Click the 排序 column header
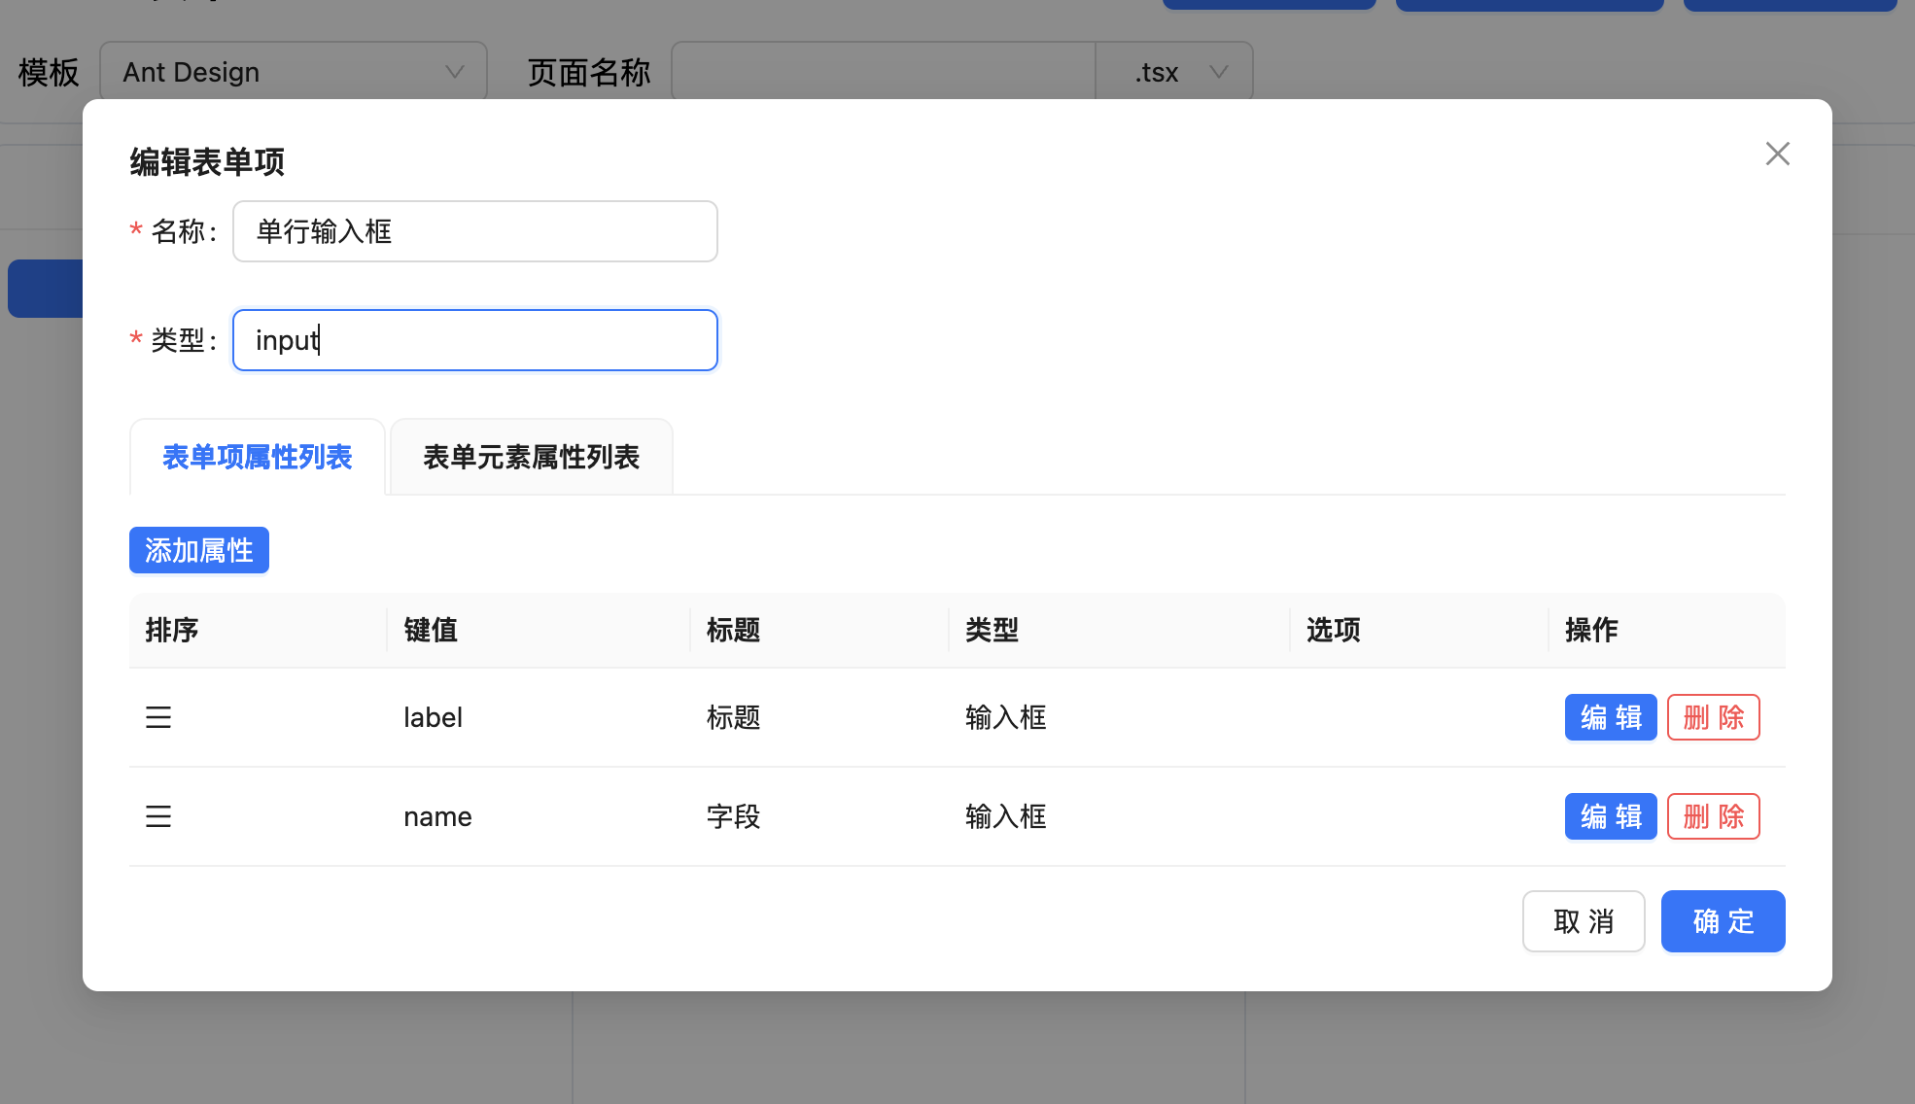 (x=172, y=630)
